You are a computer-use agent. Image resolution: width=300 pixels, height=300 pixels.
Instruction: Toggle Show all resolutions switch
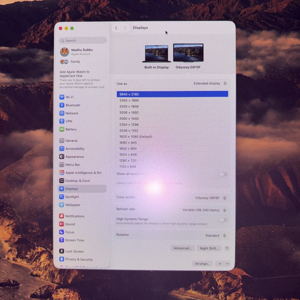coord(223,174)
